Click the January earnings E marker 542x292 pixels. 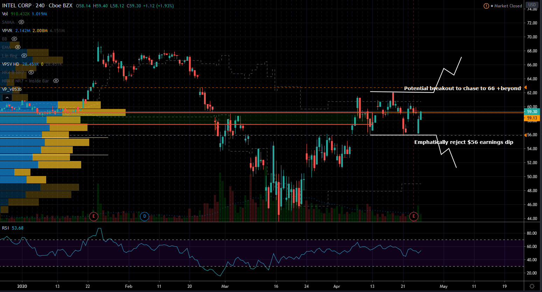click(x=93, y=216)
